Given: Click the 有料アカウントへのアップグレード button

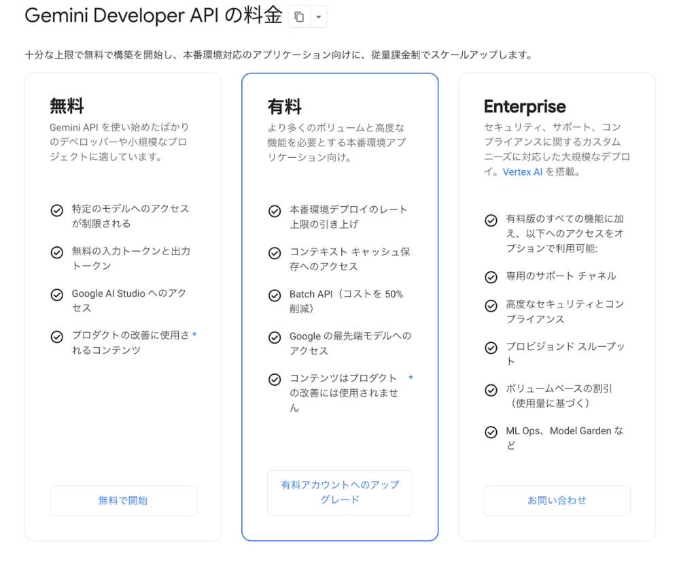Looking at the screenshot, I should coord(340,492).
